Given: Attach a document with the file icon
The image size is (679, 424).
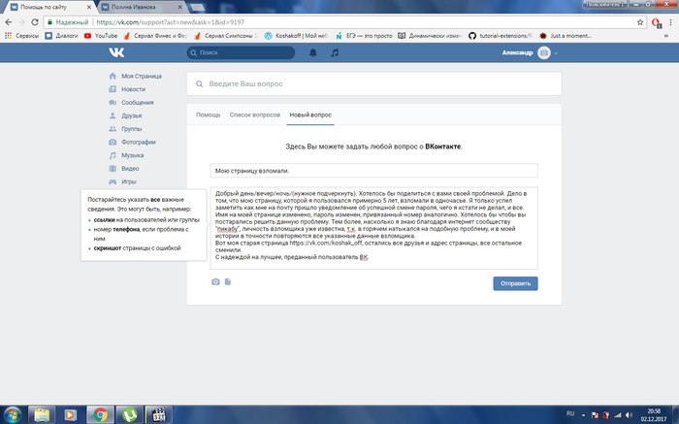Looking at the screenshot, I should (227, 282).
